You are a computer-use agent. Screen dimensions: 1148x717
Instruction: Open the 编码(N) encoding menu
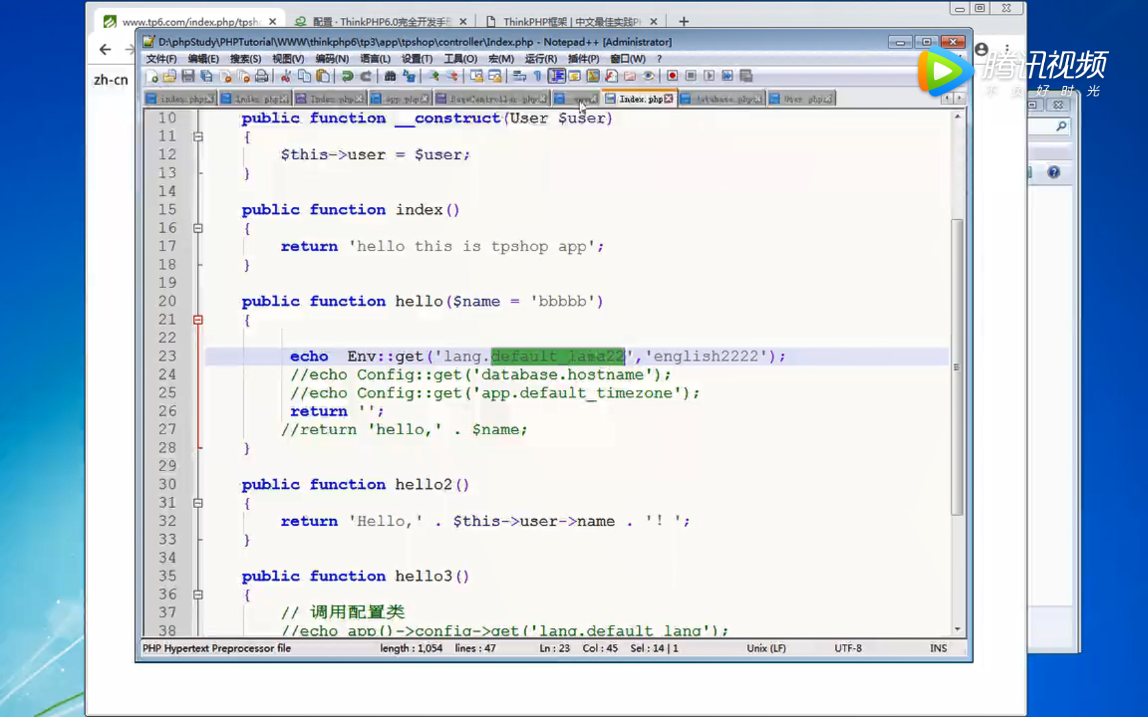point(332,59)
